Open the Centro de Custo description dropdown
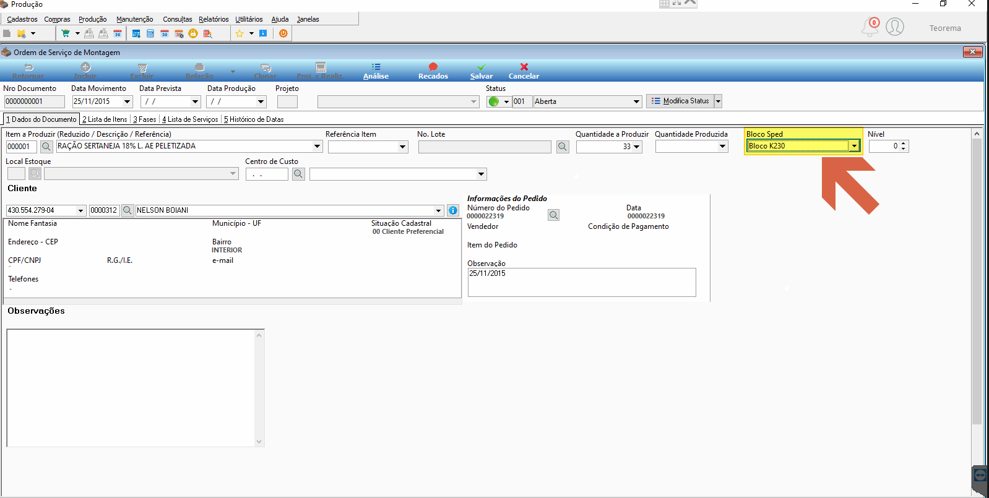The height and width of the screenshot is (498, 989). 481,174
